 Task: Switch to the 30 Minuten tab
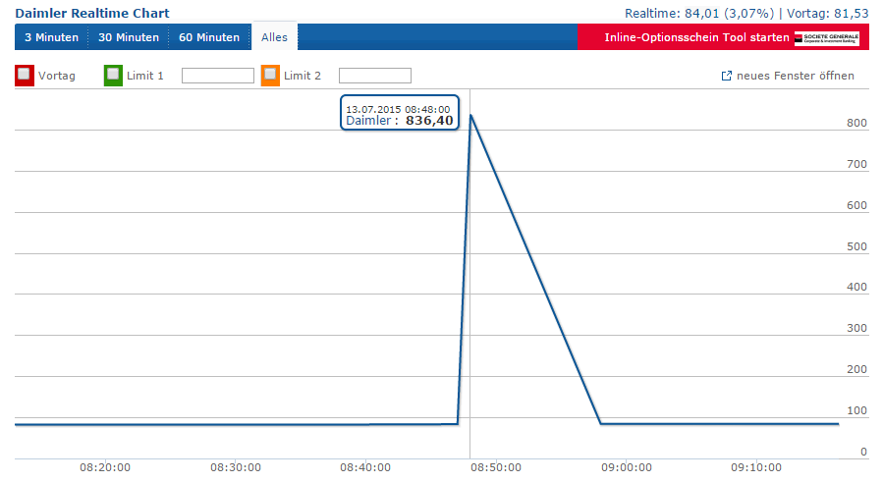coord(129,37)
